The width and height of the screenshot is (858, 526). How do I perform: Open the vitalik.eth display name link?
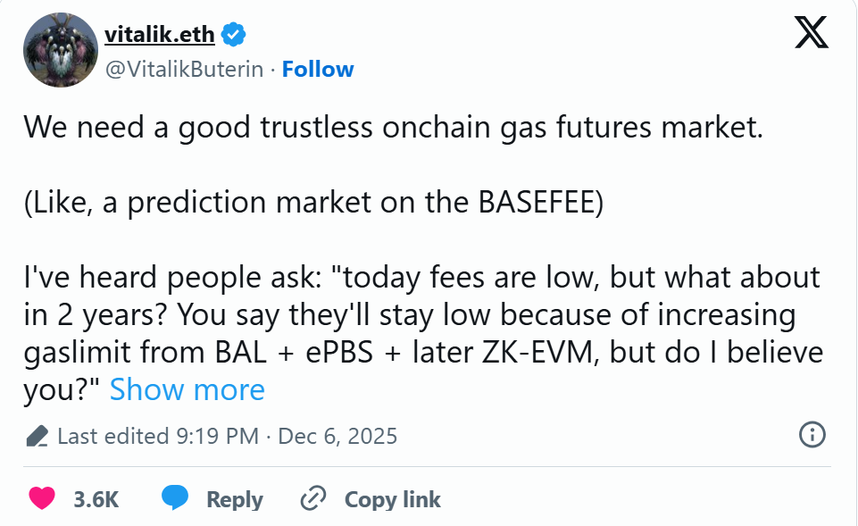[x=160, y=36]
